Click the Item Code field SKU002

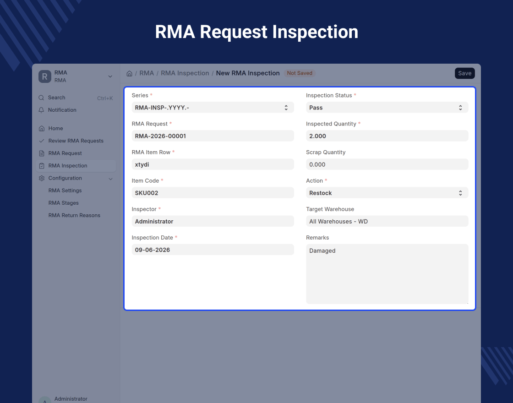(213, 193)
